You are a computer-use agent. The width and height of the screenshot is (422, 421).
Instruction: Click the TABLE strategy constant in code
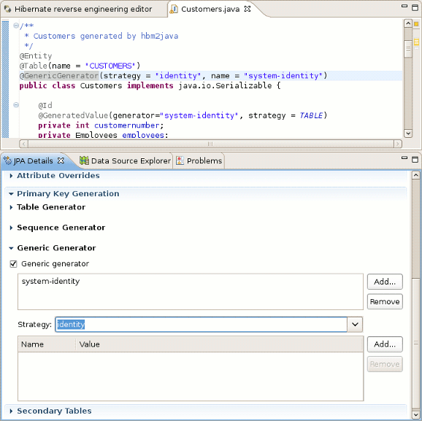click(311, 116)
